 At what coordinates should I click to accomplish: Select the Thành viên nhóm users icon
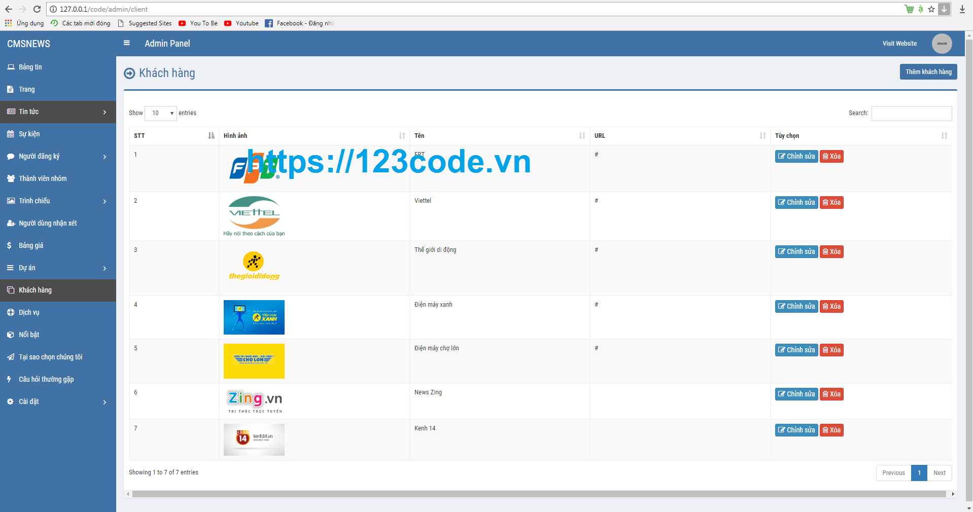click(11, 178)
